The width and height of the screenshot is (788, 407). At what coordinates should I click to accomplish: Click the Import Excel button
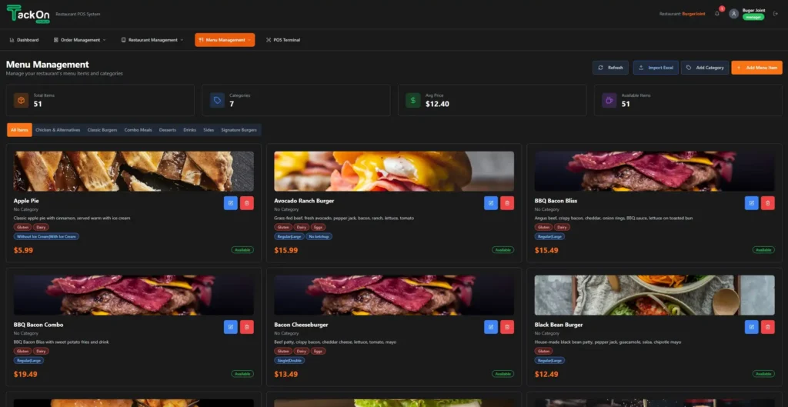656,68
